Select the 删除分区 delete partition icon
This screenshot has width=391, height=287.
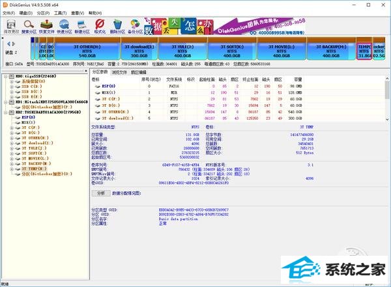pos(117,27)
